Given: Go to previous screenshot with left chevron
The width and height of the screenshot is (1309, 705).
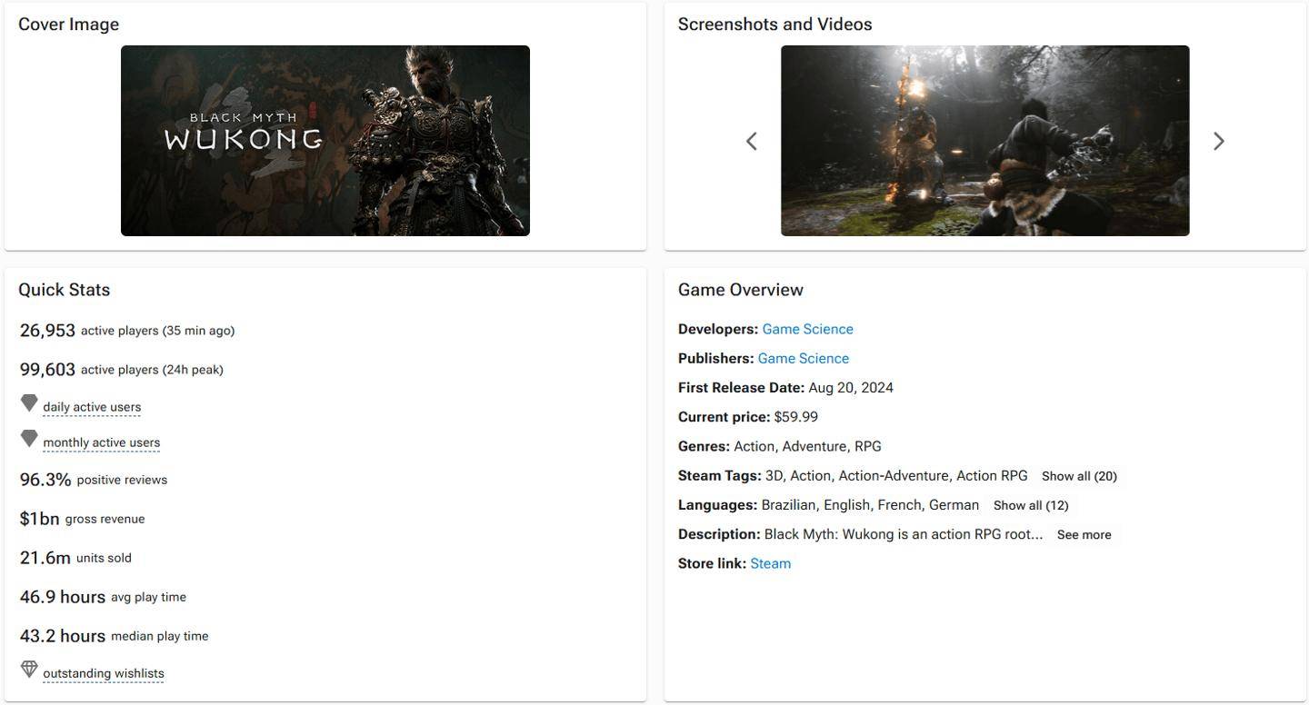Looking at the screenshot, I should pos(752,141).
